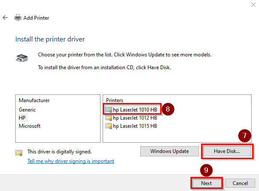
Task: Pick hp LaserJet 1012 HB from Printers
Action: (135, 118)
